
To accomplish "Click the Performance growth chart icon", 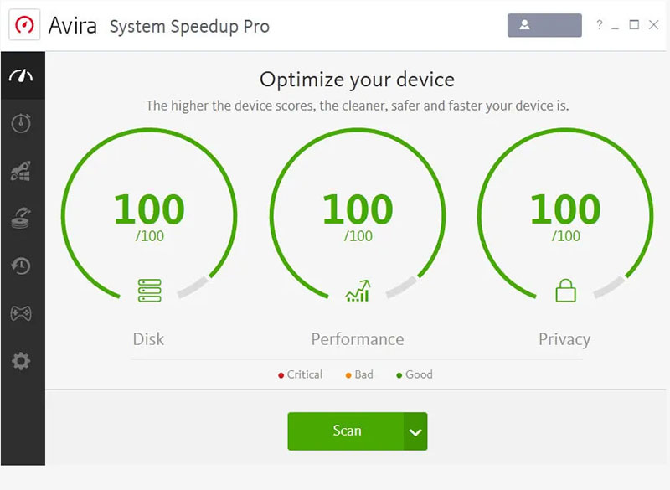I will pos(358,290).
